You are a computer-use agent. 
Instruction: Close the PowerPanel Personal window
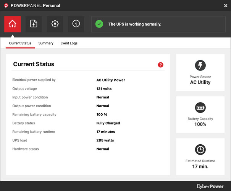pyautogui.click(x=225, y=6)
